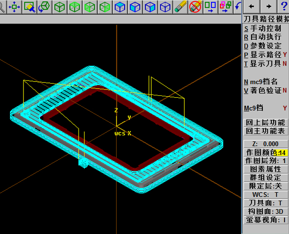
Task: Toggle 显示刀具 tool display setting
Action: (x=266, y=63)
